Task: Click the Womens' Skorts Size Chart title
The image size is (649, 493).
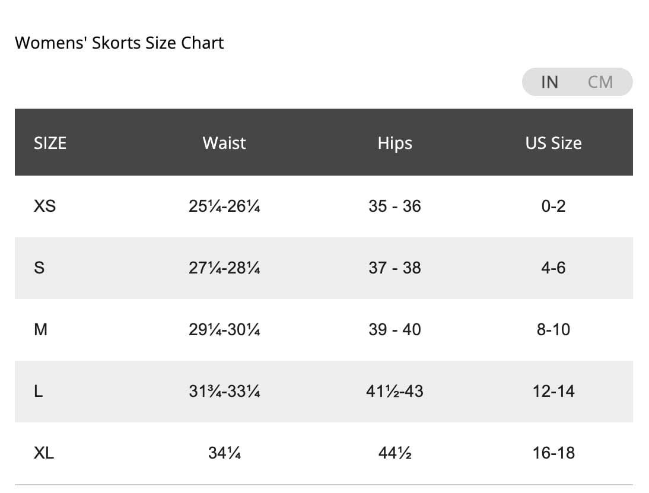Action: pyautogui.click(x=119, y=43)
